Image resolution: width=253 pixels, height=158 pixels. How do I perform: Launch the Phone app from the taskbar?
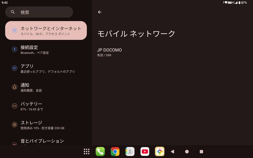[x=100, y=152]
